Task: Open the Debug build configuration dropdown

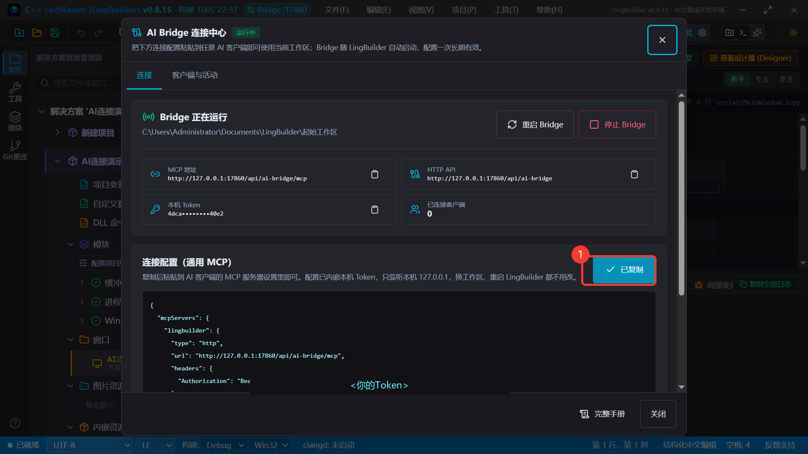Action: coord(225,445)
